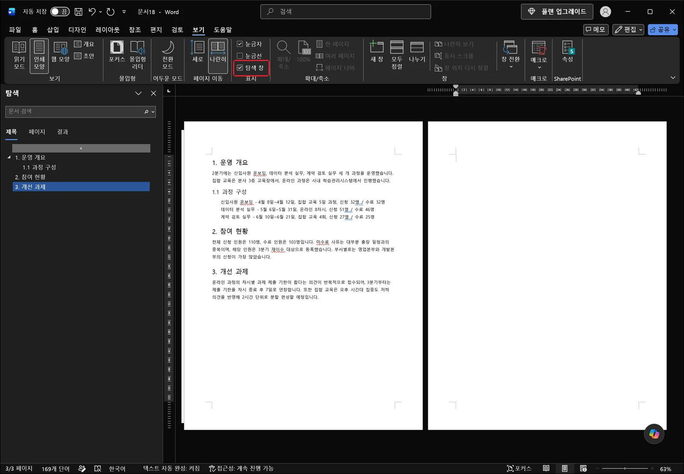Jump to heading '2. 참여 현황'

pyautogui.click(x=81, y=177)
